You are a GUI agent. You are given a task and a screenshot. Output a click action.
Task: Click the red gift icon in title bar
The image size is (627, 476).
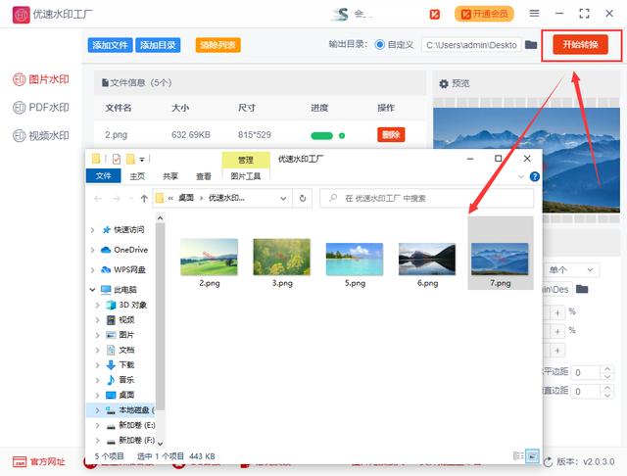(x=435, y=15)
